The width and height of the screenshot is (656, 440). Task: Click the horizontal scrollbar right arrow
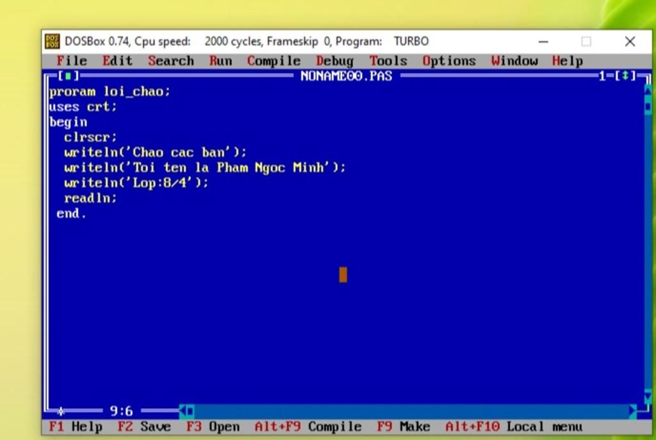pos(632,411)
